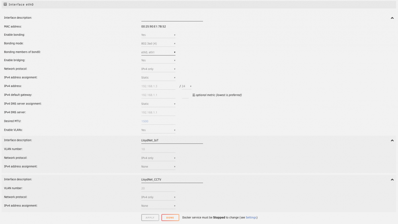The width and height of the screenshot is (398, 224).
Task: Click the 'Bonding members of bond0:' label
Action: (x=22, y=52)
